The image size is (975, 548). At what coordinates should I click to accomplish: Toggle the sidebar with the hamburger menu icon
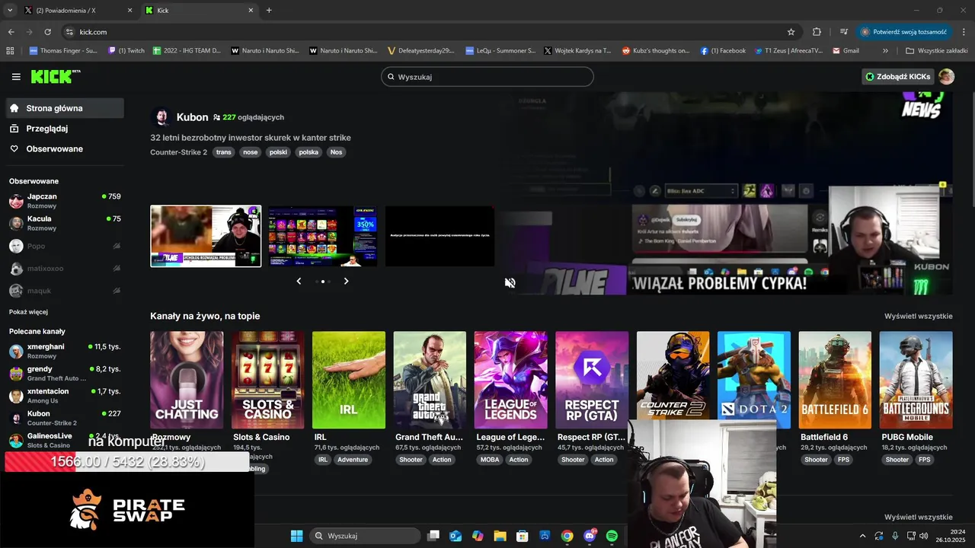click(16, 77)
